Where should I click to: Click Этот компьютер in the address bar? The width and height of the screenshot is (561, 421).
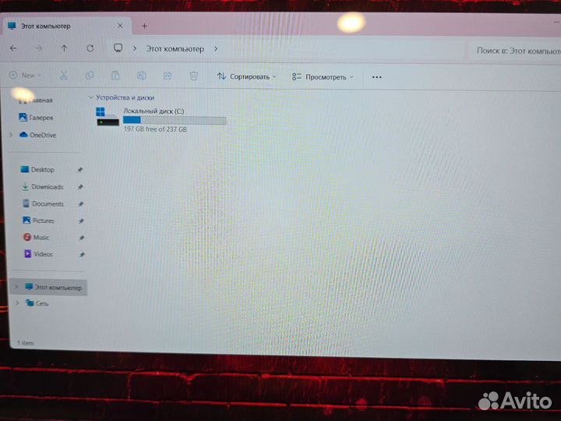(175, 48)
